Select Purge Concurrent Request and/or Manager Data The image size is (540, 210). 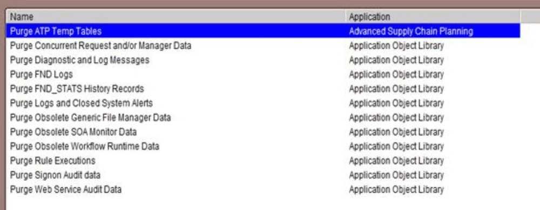pos(100,45)
